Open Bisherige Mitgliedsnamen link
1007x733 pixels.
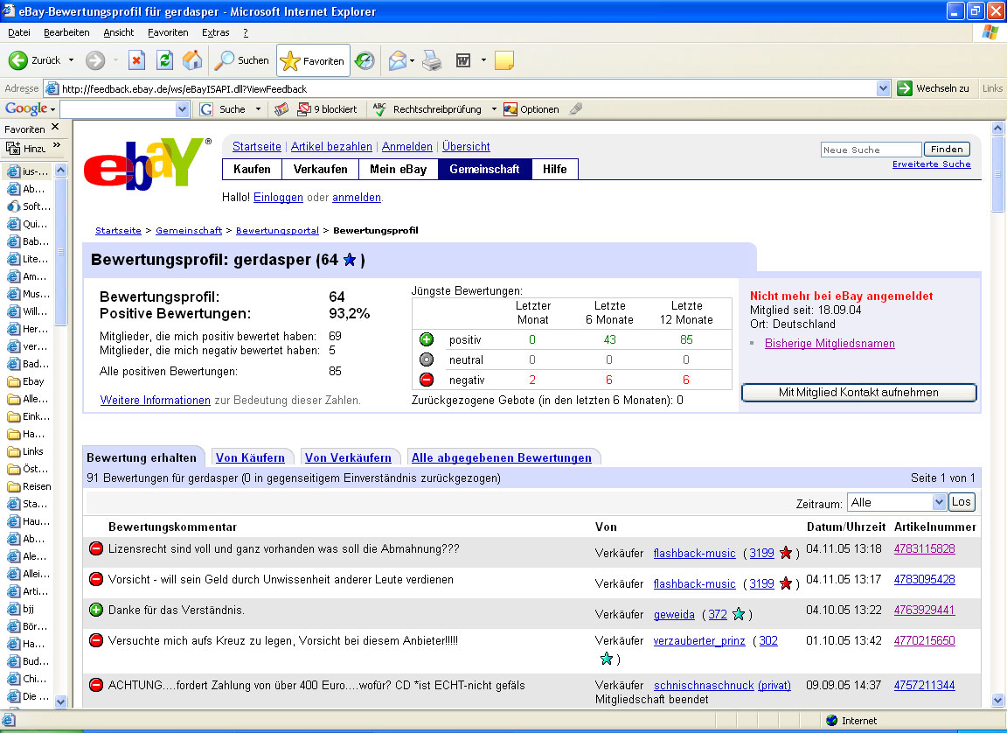tap(830, 344)
